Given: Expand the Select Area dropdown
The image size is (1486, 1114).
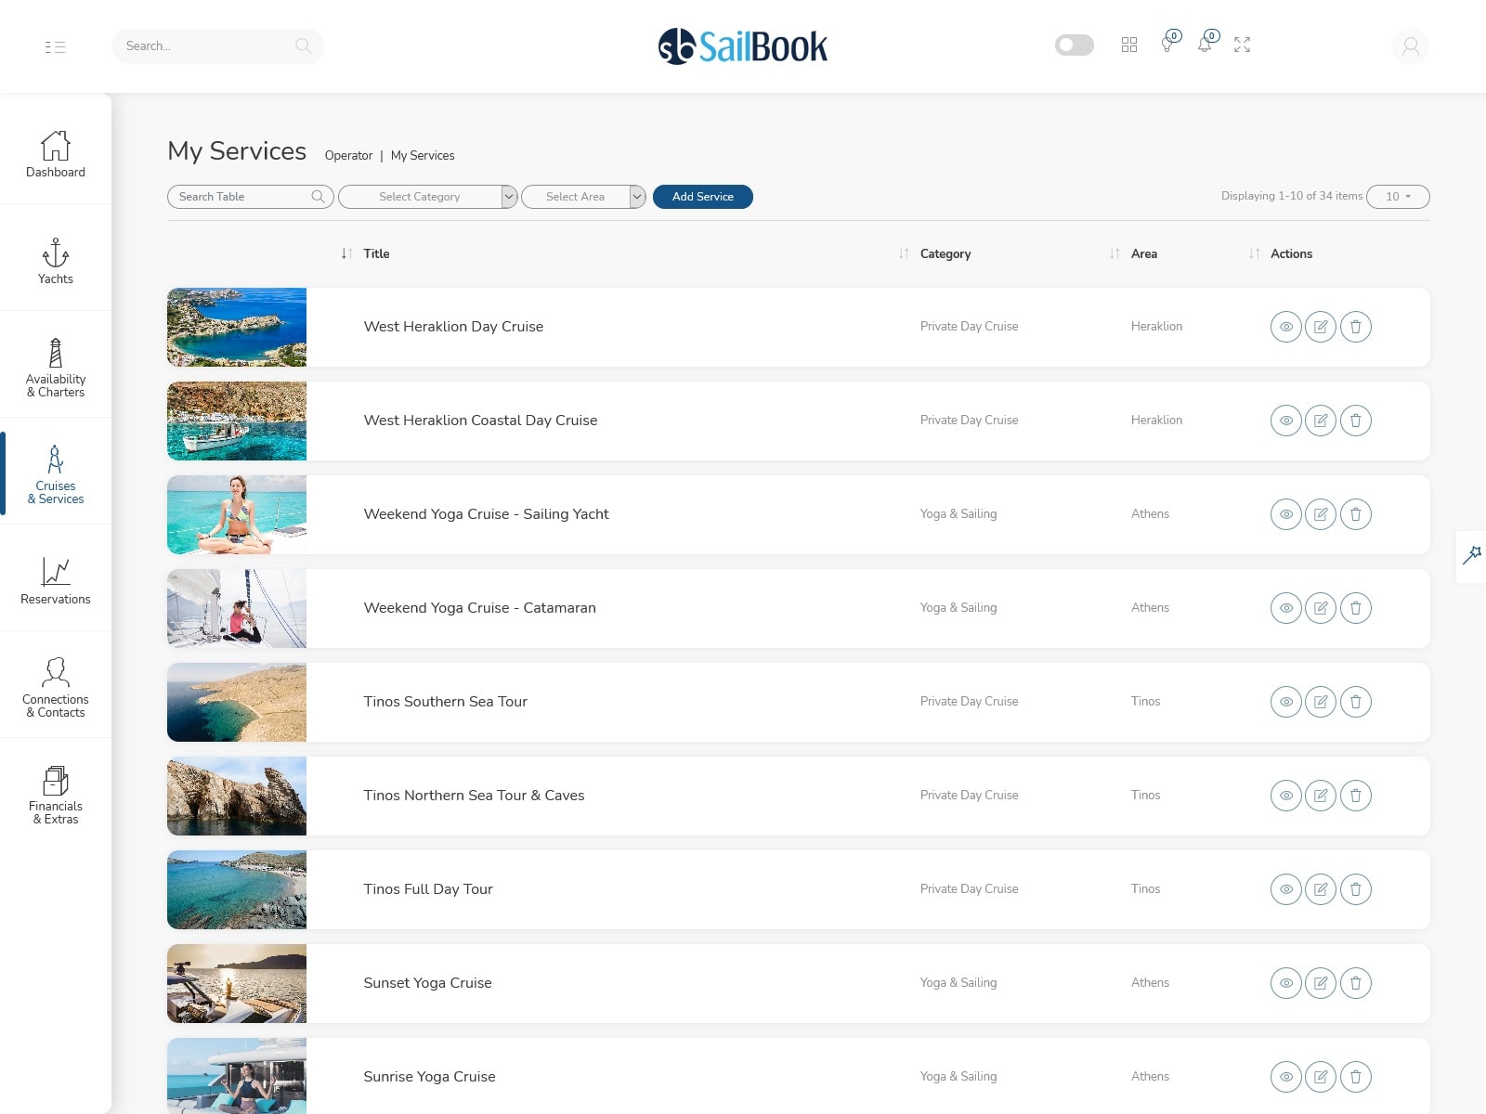Looking at the screenshot, I should click(x=583, y=197).
